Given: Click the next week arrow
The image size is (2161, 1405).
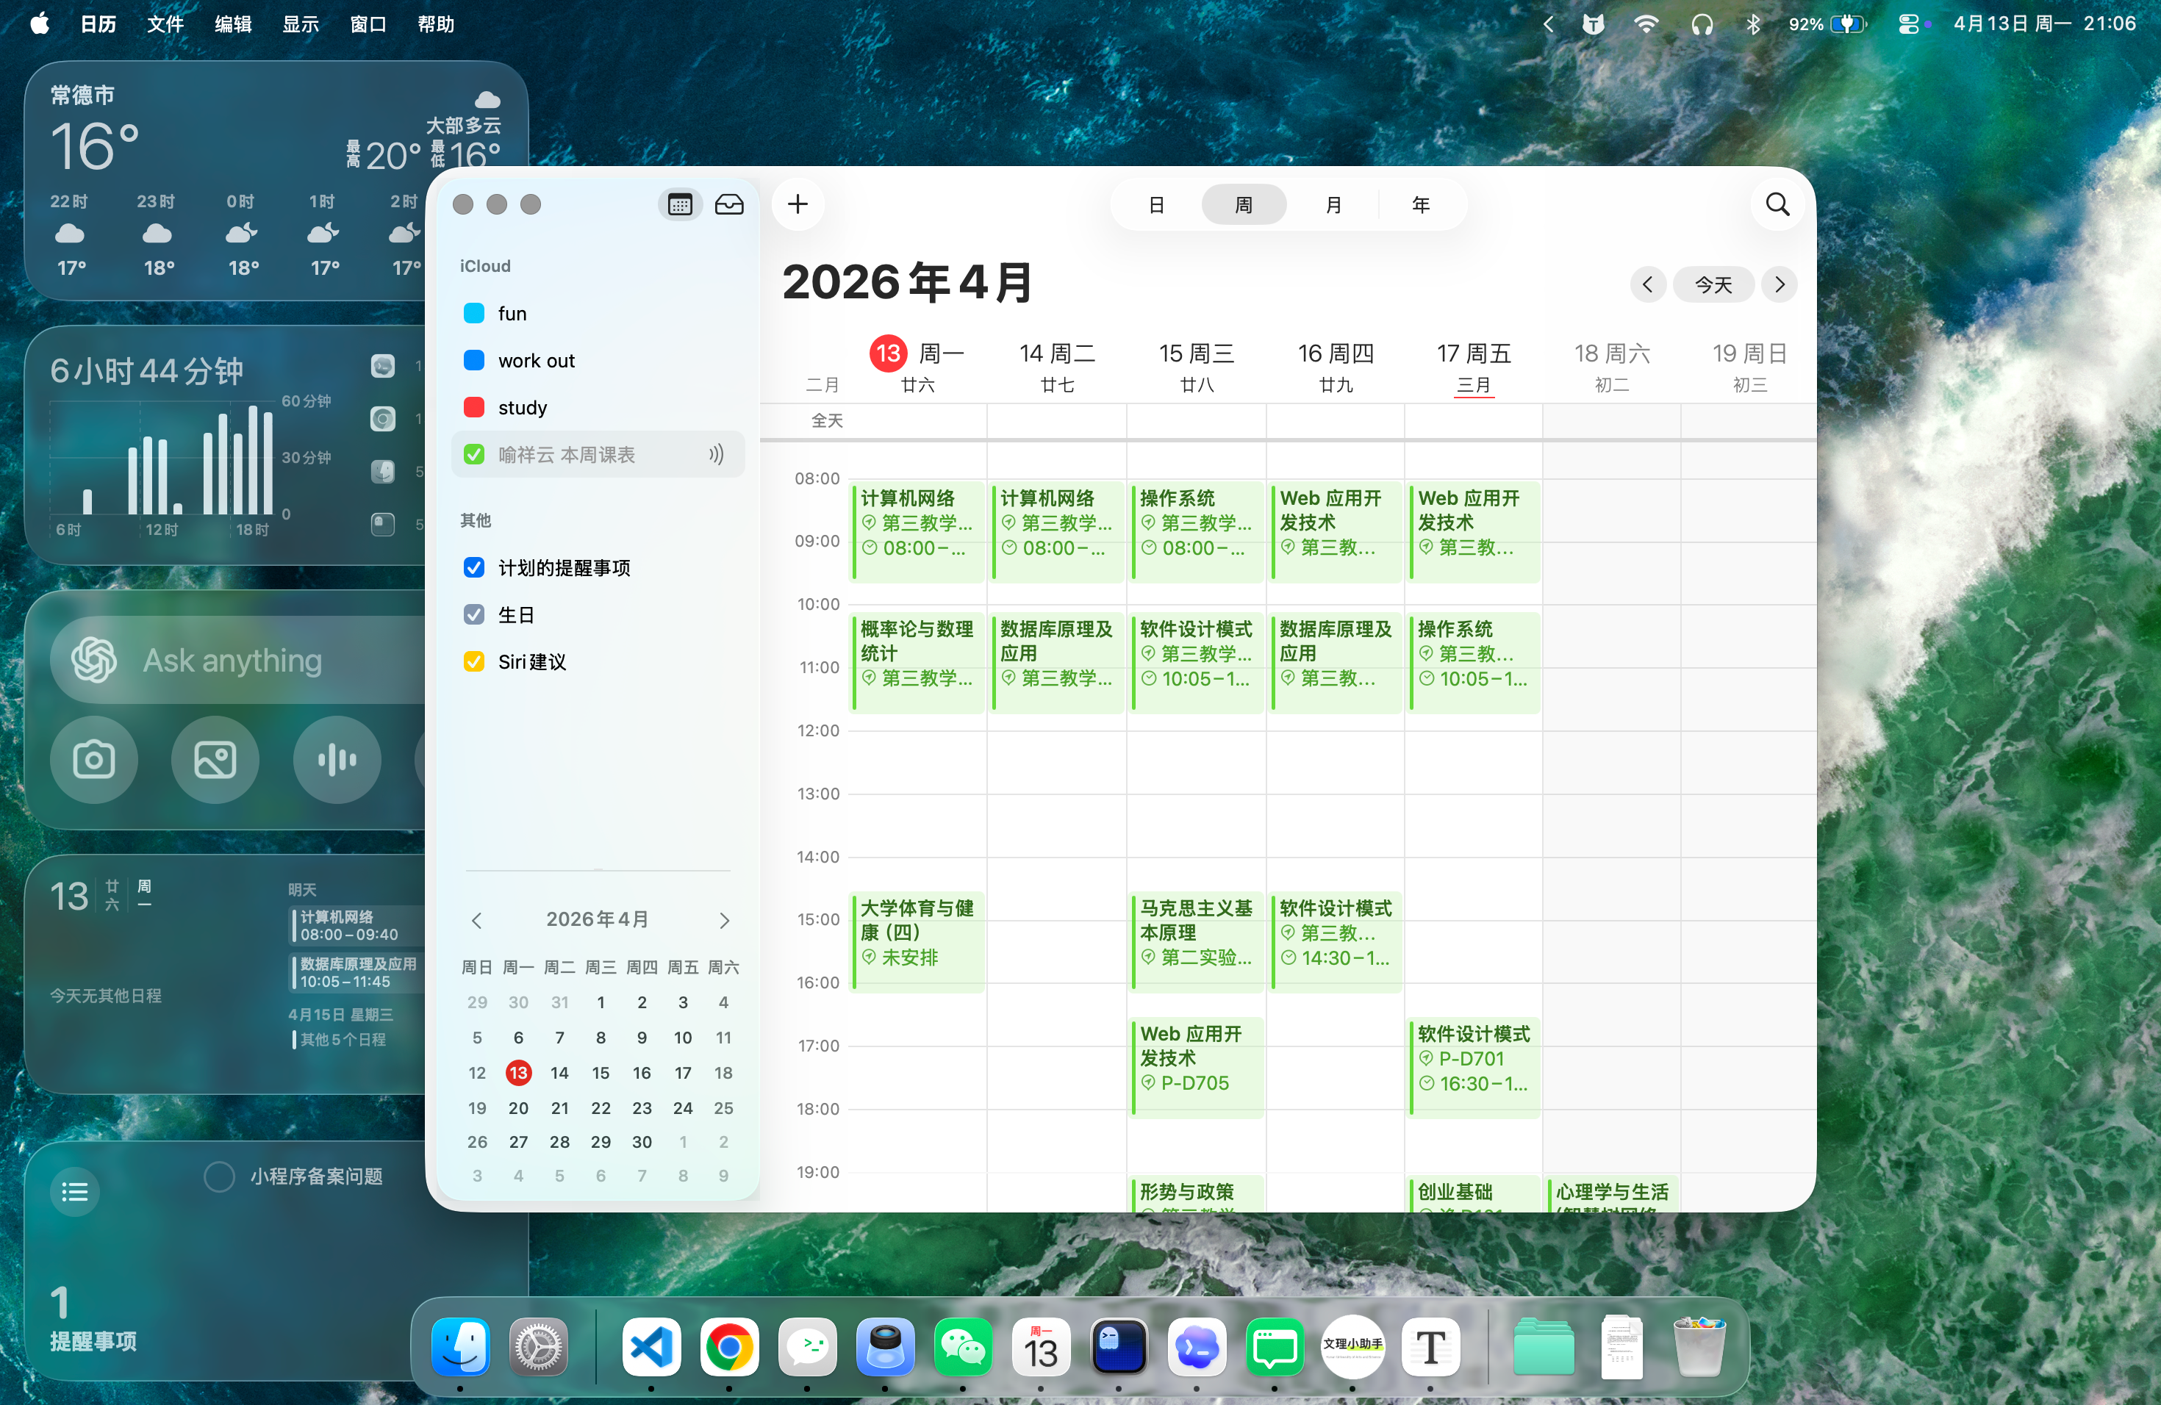Looking at the screenshot, I should click(1780, 284).
